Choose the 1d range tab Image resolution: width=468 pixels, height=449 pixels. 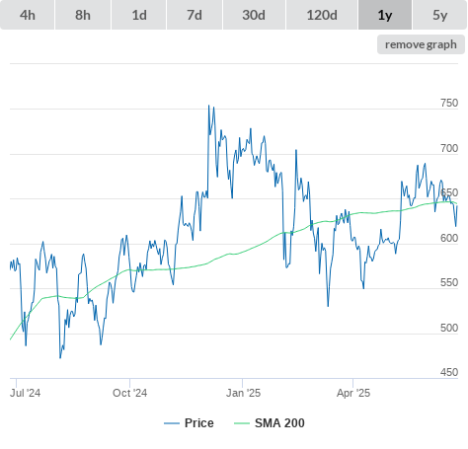coord(139,15)
